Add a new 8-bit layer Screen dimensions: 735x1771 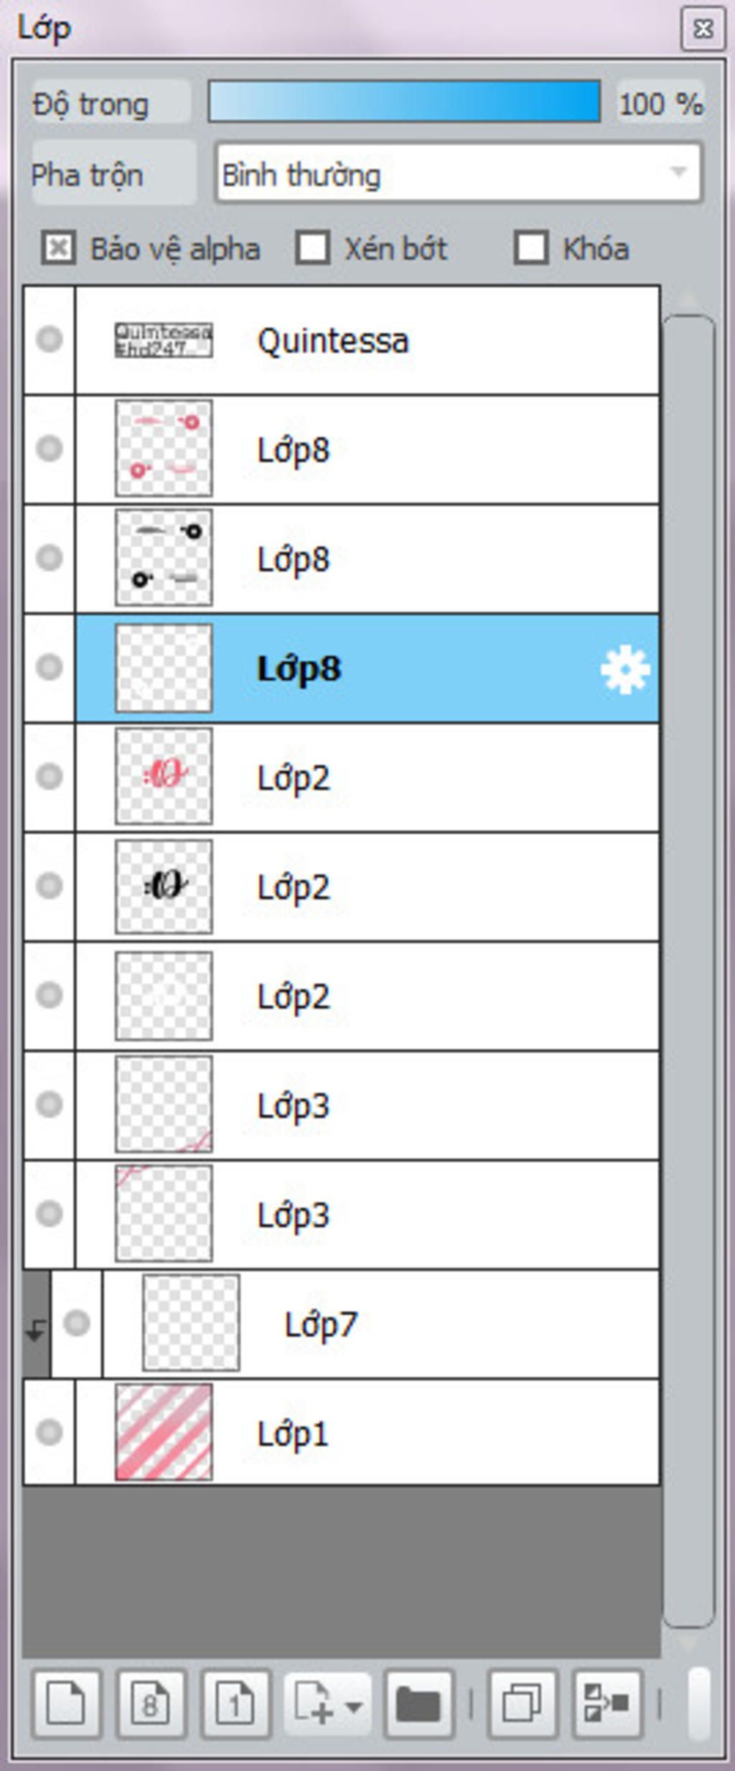click(151, 1703)
